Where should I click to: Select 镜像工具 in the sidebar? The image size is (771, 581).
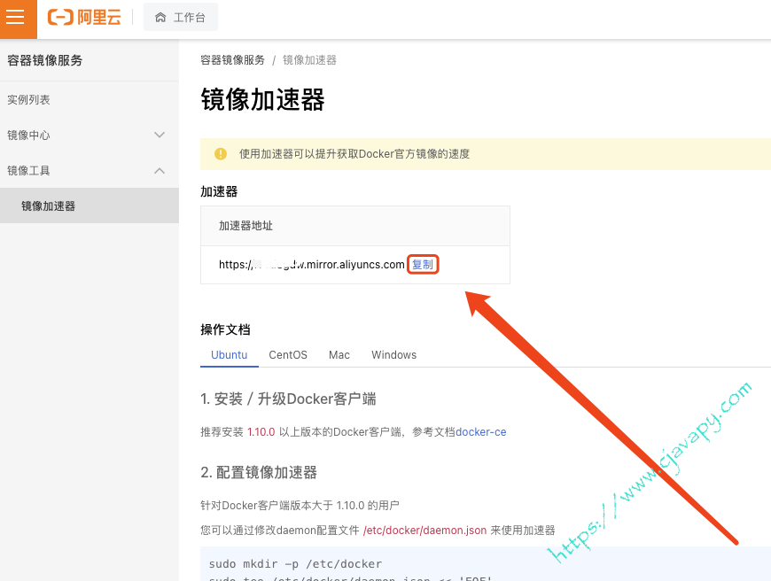(28, 171)
